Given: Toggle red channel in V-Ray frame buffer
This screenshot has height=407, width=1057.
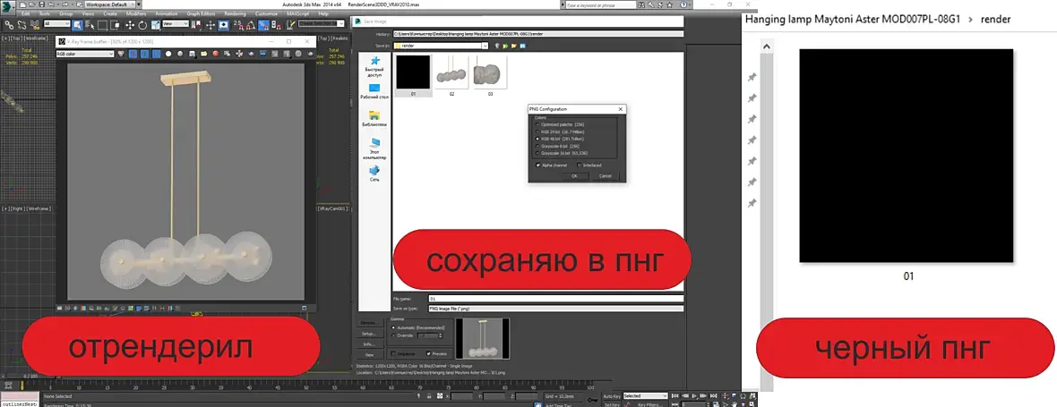Looking at the screenshot, I should coord(133,54).
